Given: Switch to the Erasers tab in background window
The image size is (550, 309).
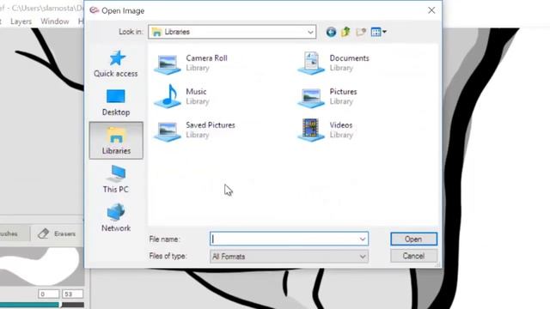Looking at the screenshot, I should 58,233.
